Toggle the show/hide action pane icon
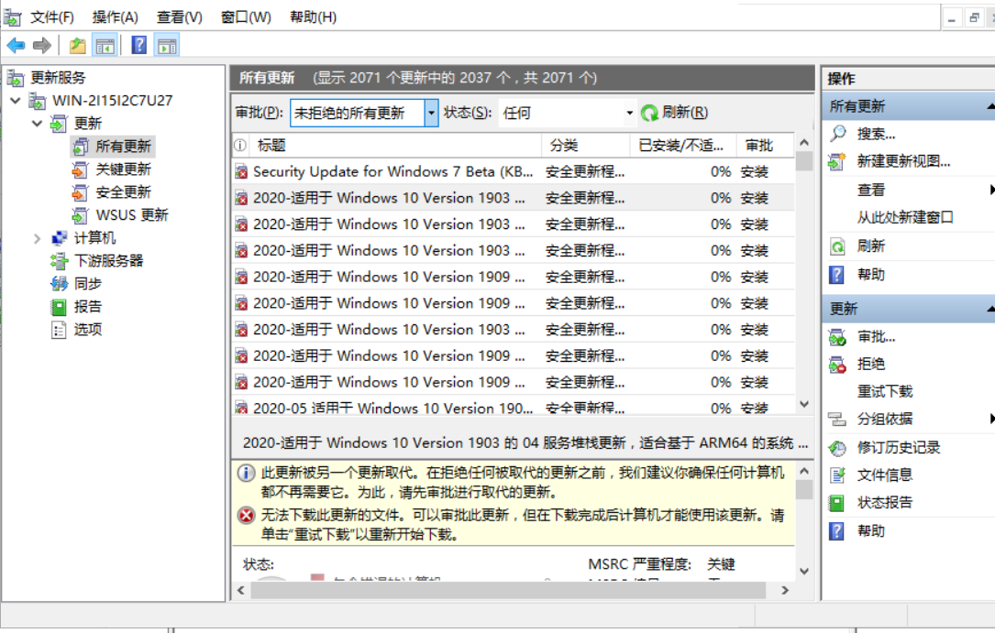Viewport: 995px width, 633px height. (x=167, y=46)
